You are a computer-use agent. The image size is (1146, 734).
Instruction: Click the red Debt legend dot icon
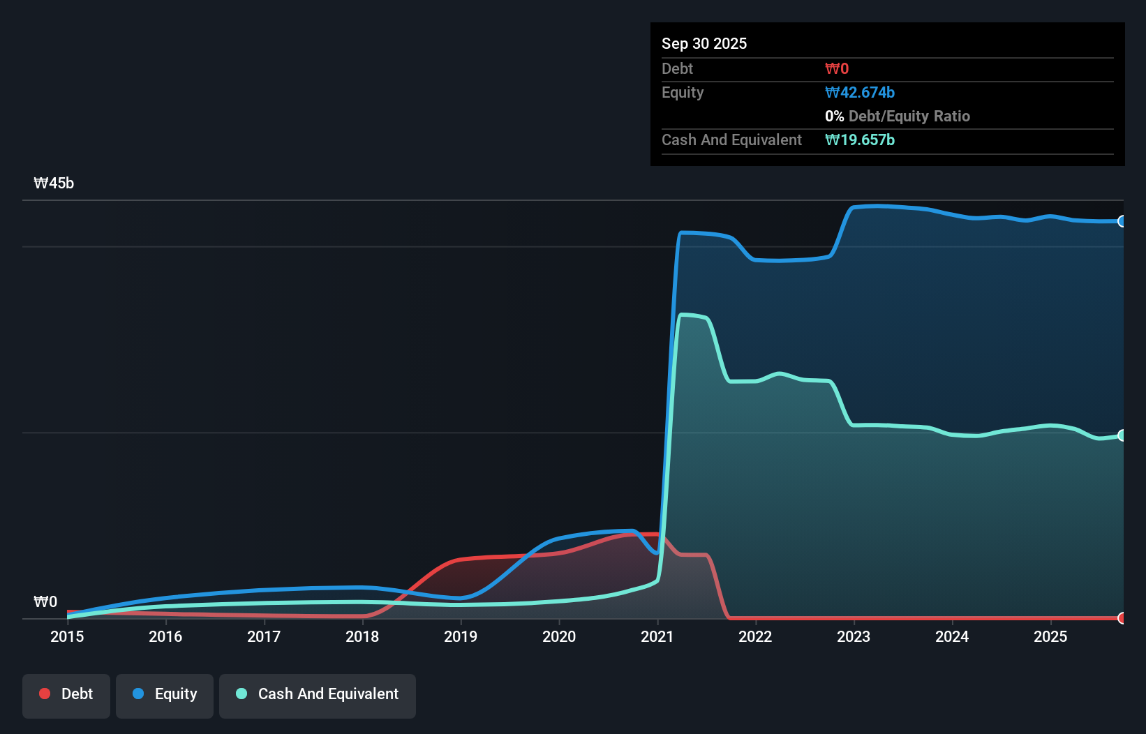tap(44, 694)
